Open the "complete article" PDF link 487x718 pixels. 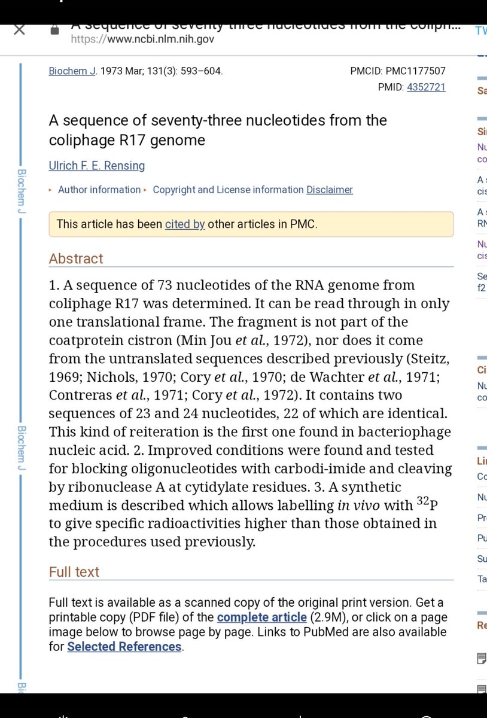coord(262,617)
